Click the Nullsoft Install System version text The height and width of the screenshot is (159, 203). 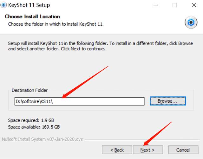(43, 139)
